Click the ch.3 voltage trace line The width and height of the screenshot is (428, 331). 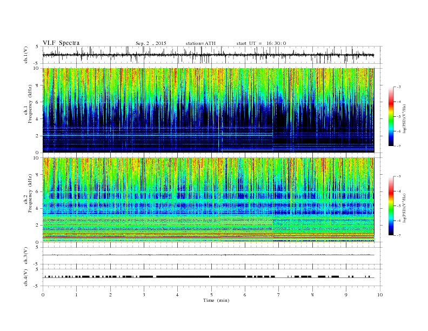tap(208, 255)
